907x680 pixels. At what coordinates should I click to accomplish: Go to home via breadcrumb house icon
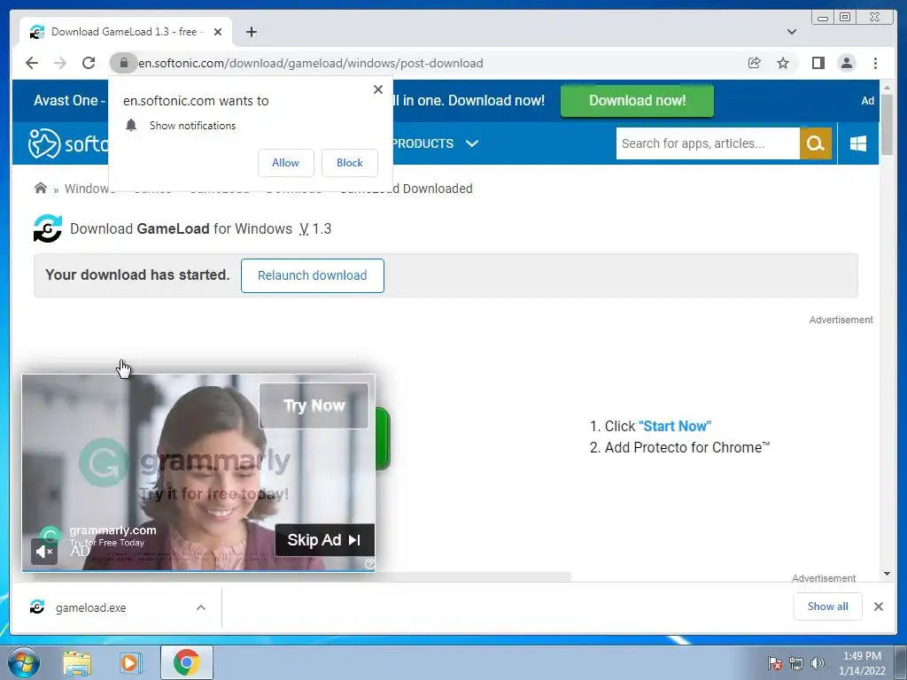click(41, 189)
